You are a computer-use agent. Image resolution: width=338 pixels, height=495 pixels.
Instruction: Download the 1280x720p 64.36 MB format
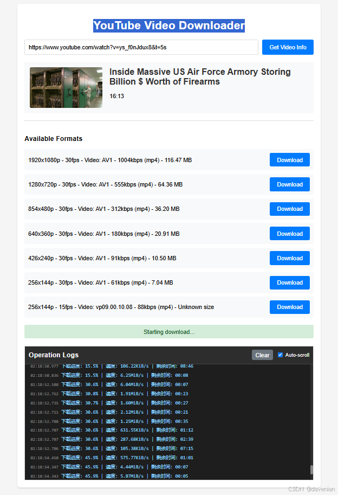[289, 184]
